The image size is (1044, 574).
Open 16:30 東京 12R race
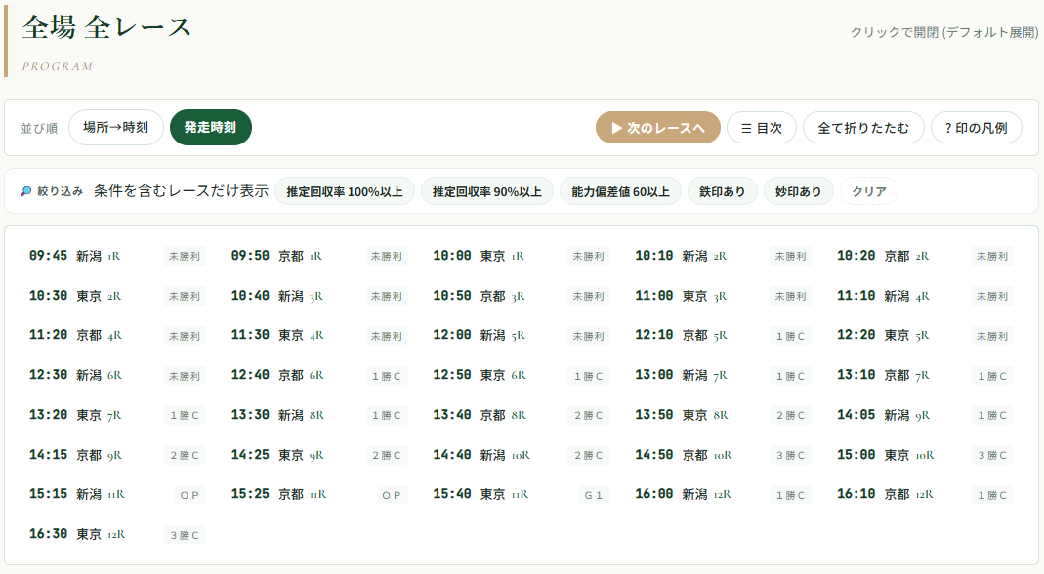(117, 534)
